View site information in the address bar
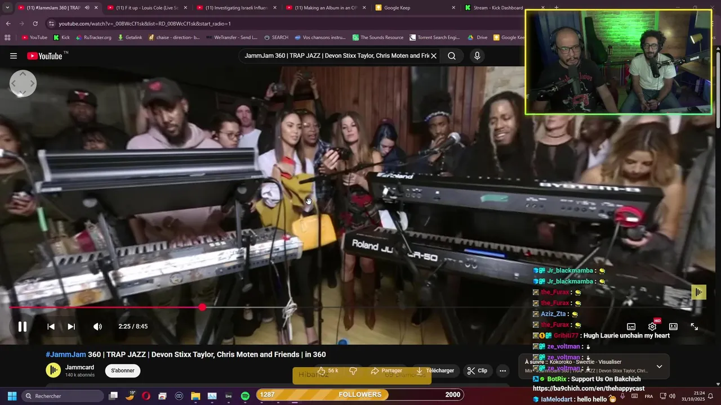This screenshot has width=721, height=405. click(x=51, y=24)
